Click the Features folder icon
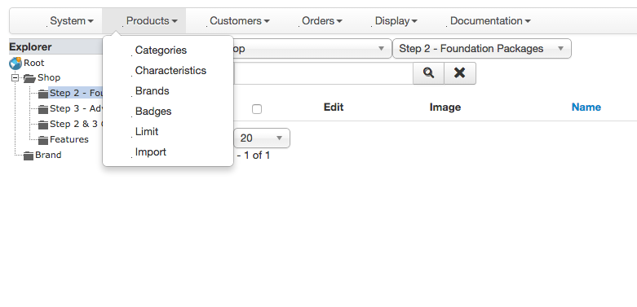This screenshot has width=637, height=307. pos(43,140)
